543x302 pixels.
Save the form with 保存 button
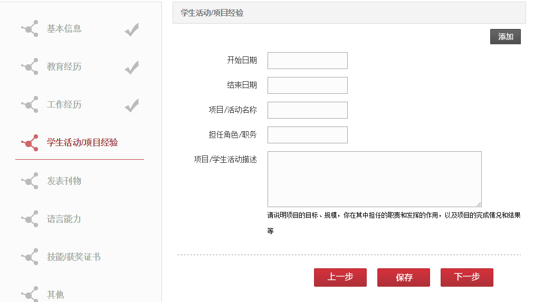[x=404, y=277]
